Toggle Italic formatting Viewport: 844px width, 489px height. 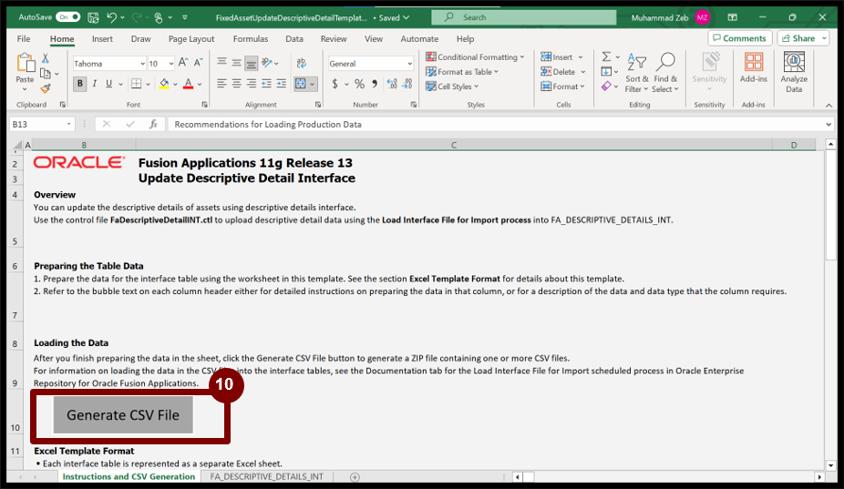(x=95, y=84)
